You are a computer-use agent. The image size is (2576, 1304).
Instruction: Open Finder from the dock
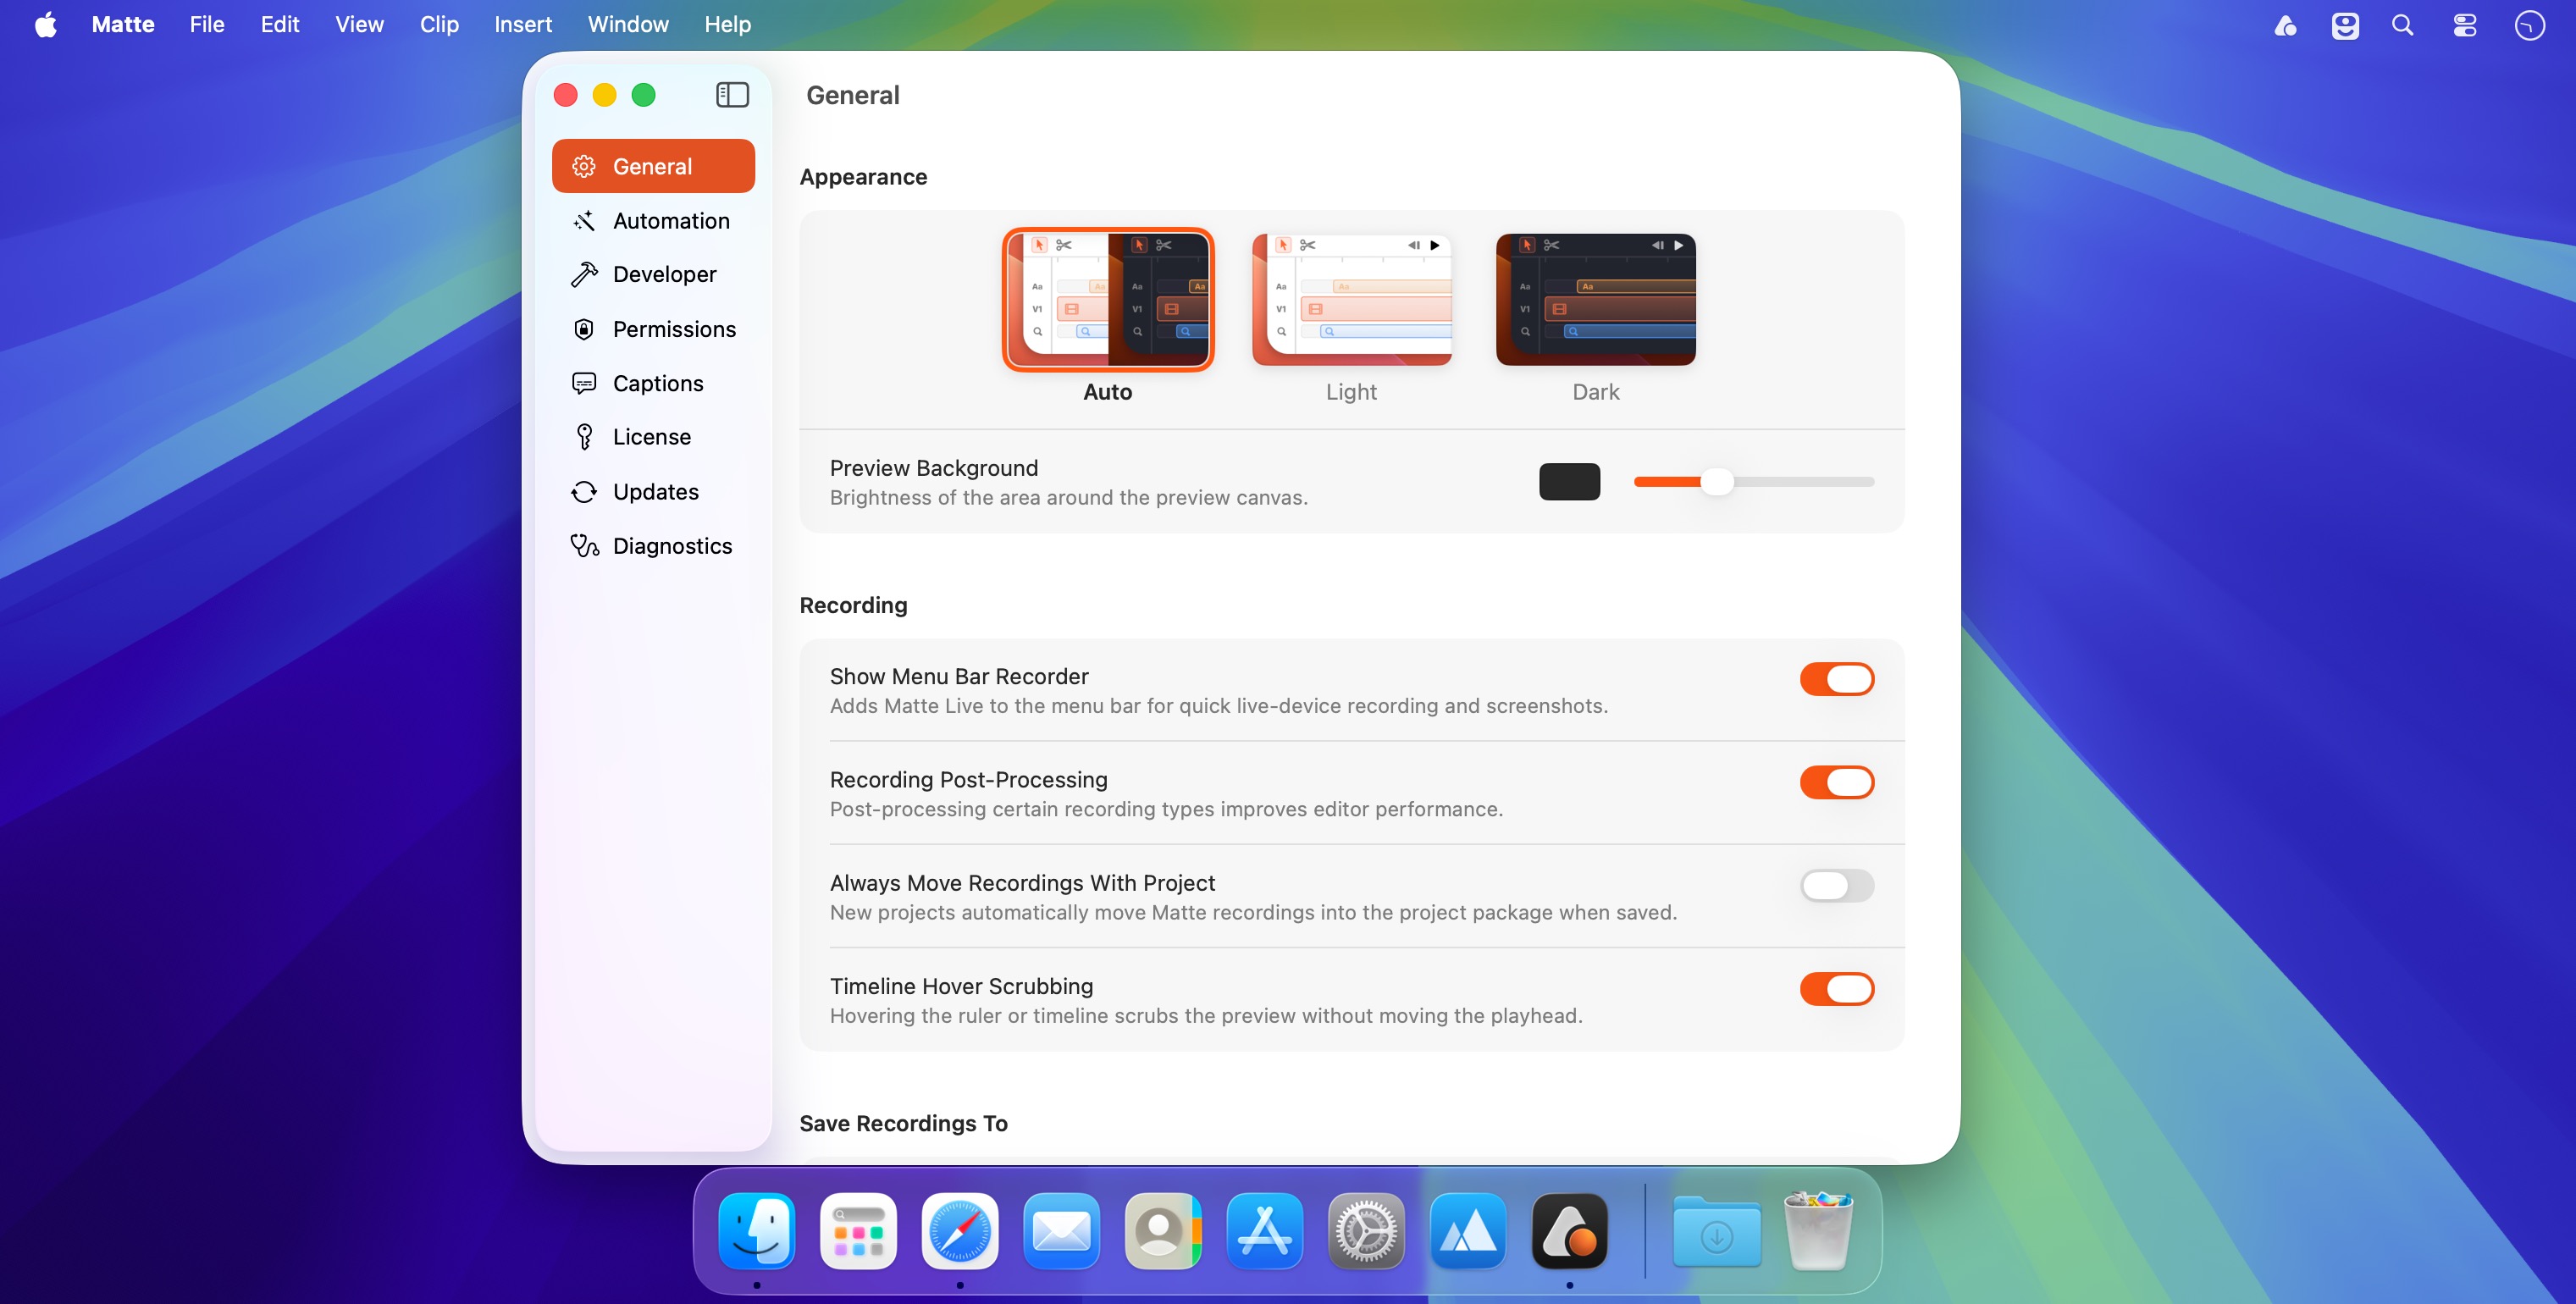[757, 1231]
